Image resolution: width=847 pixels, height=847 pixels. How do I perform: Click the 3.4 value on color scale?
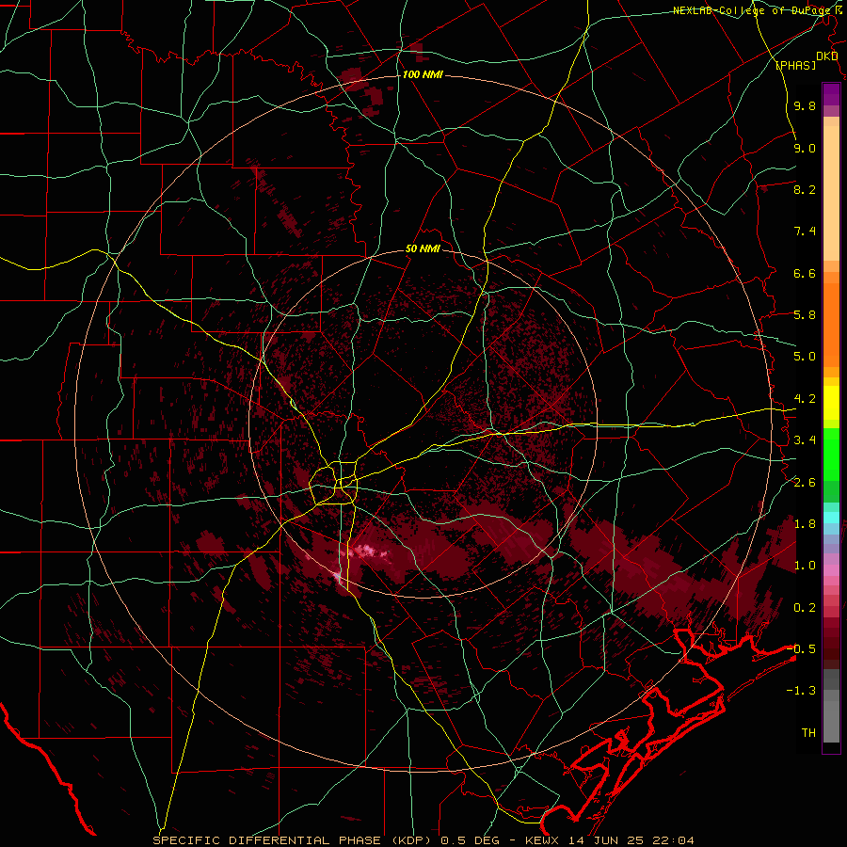[805, 440]
